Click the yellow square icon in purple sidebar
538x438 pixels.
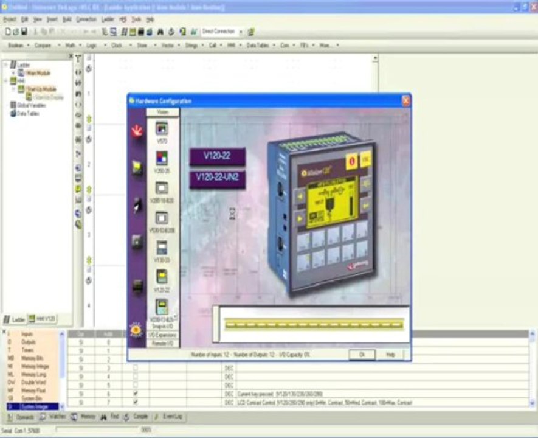click(x=137, y=168)
